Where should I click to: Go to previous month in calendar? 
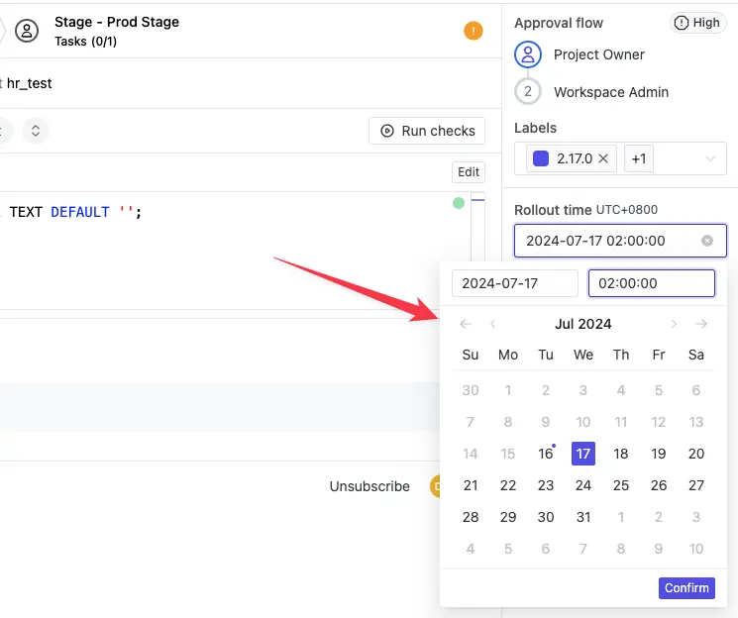point(493,324)
